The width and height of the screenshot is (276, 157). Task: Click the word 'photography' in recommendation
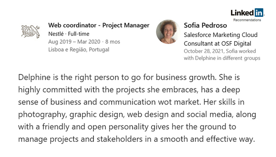click(x=42, y=115)
